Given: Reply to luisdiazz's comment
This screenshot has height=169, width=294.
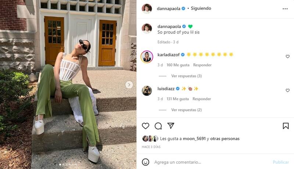Looking at the screenshot, I should click(202, 99).
